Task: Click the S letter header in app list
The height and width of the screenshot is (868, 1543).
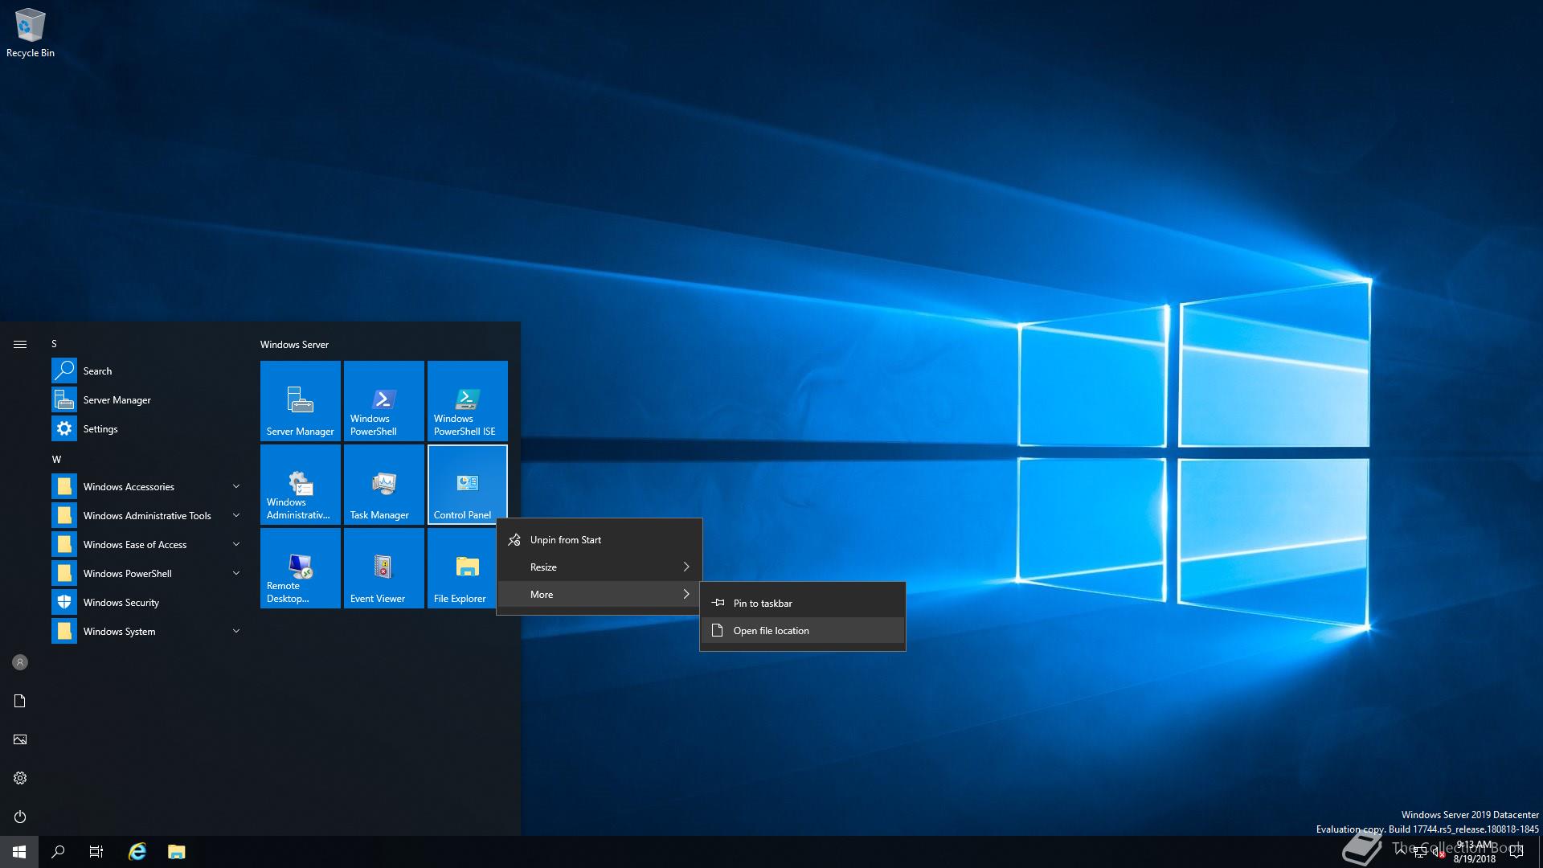Action: click(x=55, y=343)
